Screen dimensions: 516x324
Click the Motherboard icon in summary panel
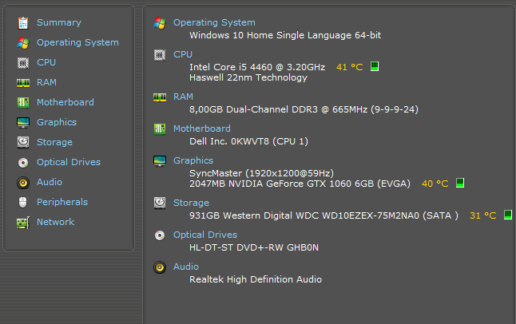pos(160,129)
